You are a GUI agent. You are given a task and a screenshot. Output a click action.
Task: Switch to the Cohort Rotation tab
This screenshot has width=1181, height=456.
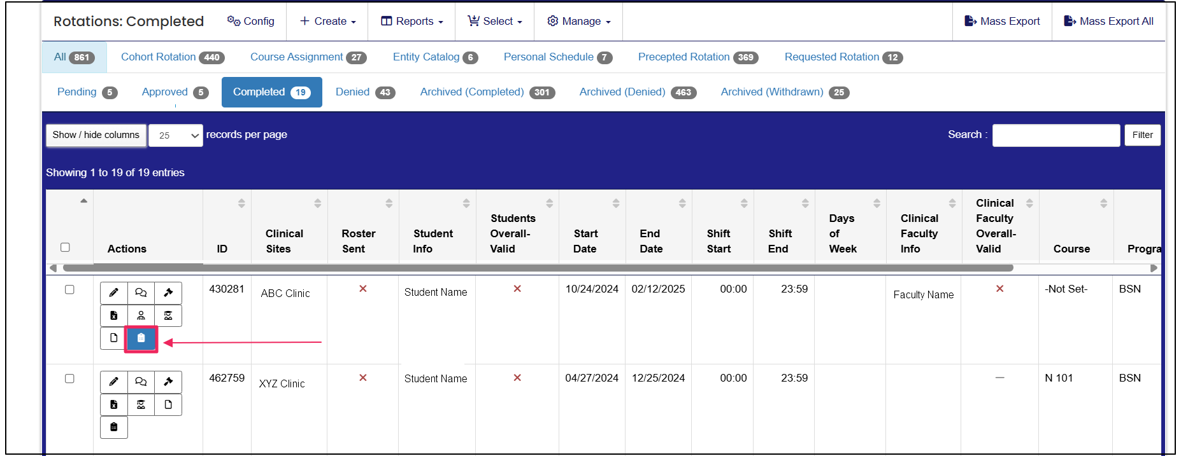[173, 57]
